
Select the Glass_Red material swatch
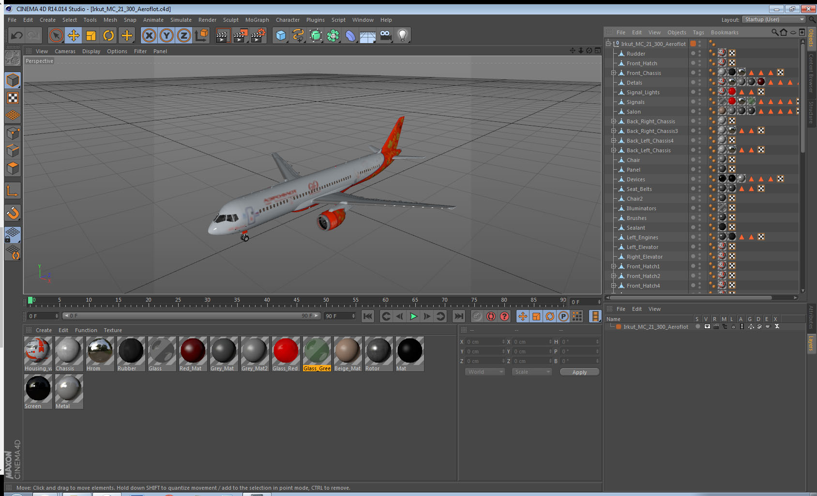pos(286,354)
